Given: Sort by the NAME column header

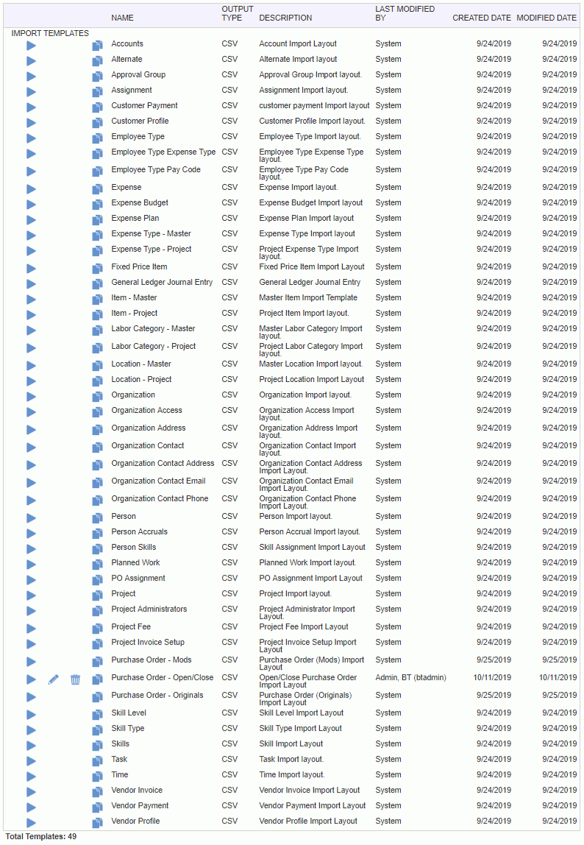Looking at the screenshot, I should [x=122, y=18].
